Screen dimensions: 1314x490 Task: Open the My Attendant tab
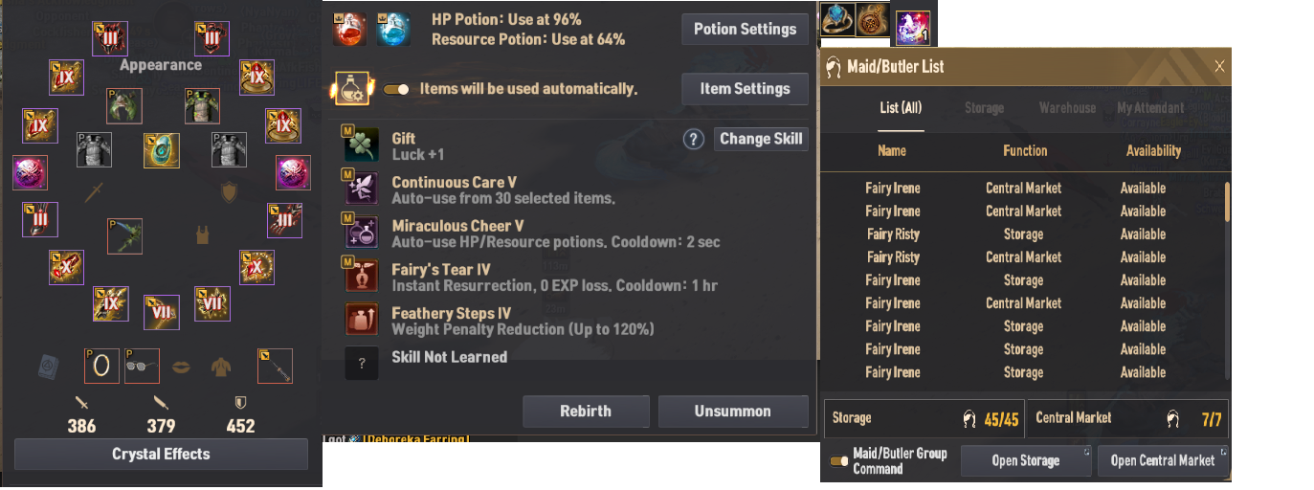coord(1150,108)
